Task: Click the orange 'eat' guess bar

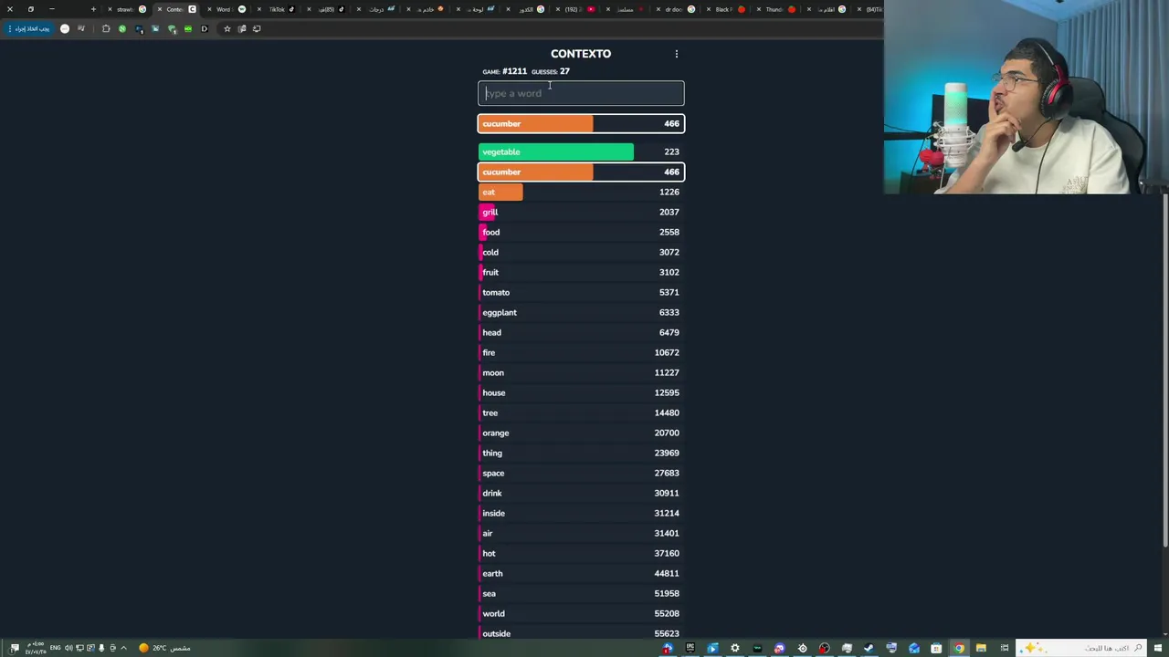Action: (x=581, y=192)
